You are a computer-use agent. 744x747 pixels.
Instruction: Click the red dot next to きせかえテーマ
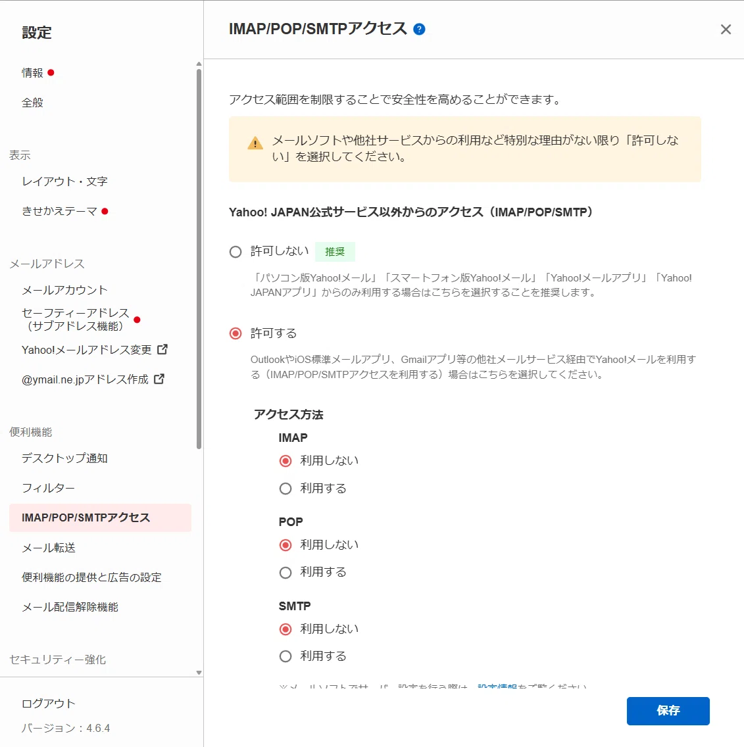click(105, 211)
